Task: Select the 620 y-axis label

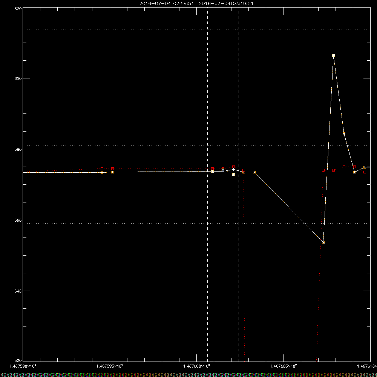Action: click(18, 9)
